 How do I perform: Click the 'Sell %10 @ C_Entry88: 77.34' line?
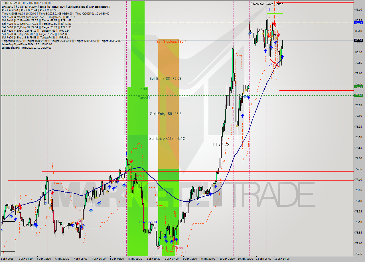[36, 27]
